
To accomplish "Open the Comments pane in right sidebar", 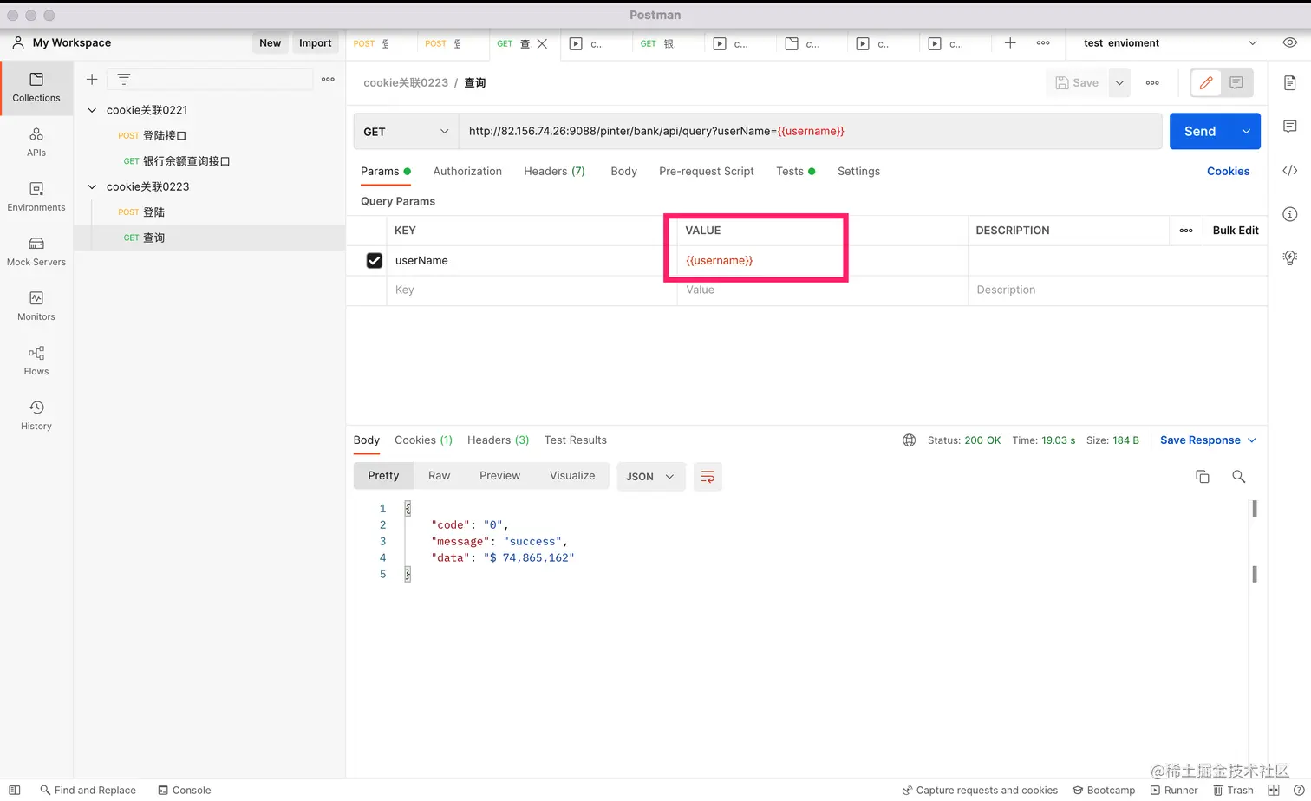I will 1290,127.
